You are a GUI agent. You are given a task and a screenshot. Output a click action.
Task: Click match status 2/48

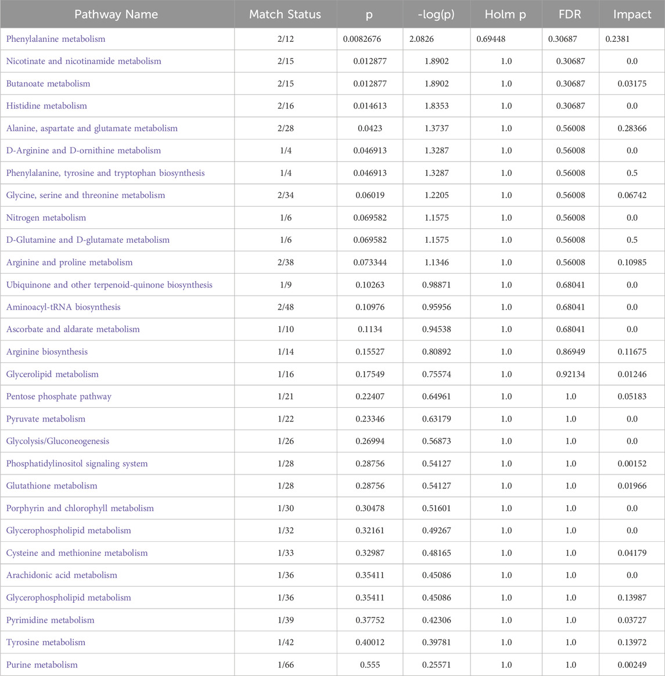tap(286, 307)
